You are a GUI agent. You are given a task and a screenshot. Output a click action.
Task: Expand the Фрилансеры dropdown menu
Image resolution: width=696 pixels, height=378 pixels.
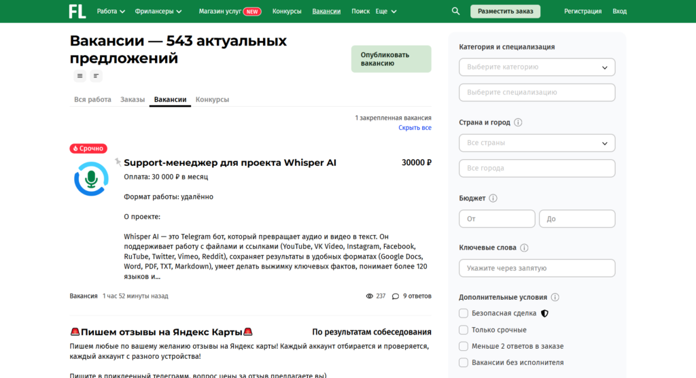coord(158,11)
